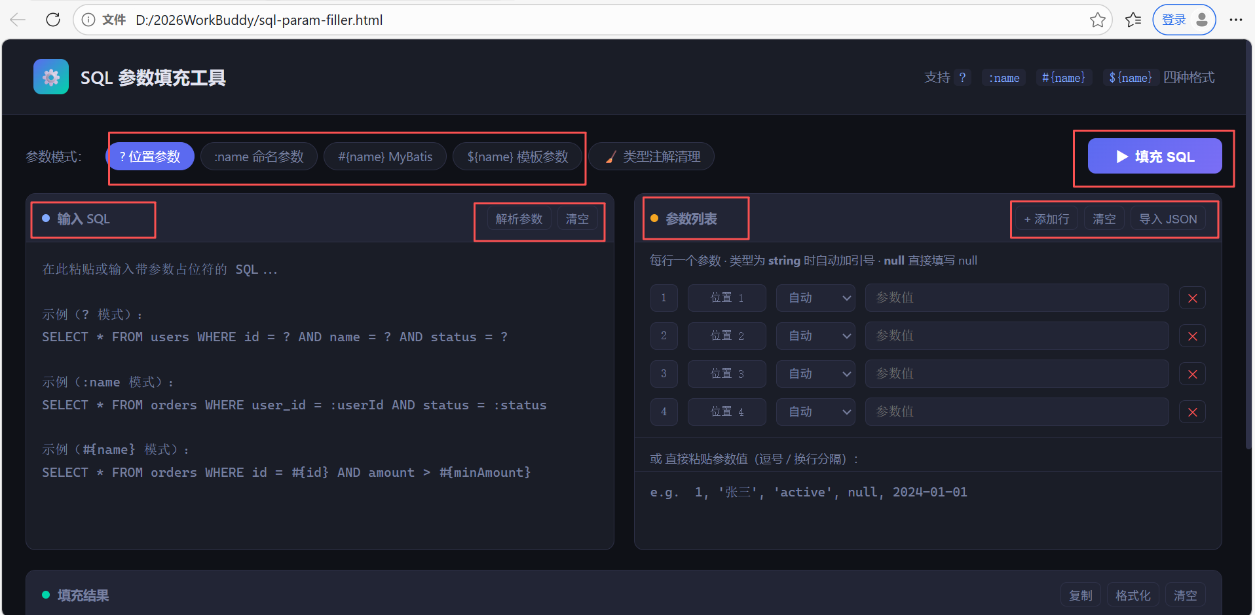Open the type dropdown for row 4
Viewport: 1255px width, 615px height.
pos(815,412)
